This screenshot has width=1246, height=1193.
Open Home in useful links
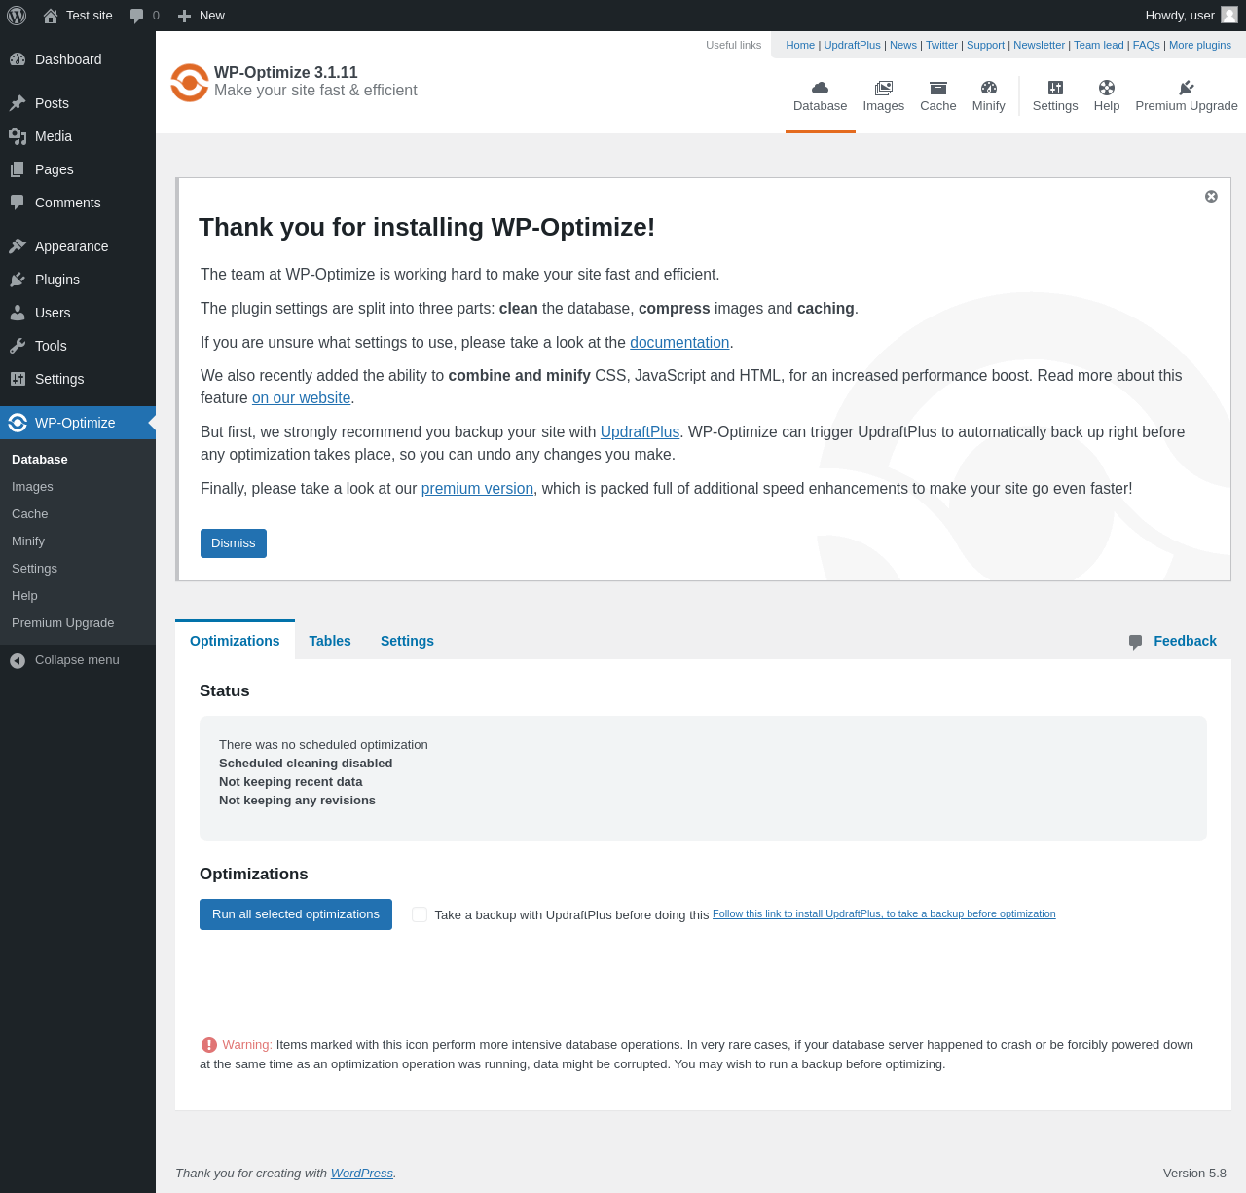click(x=800, y=45)
